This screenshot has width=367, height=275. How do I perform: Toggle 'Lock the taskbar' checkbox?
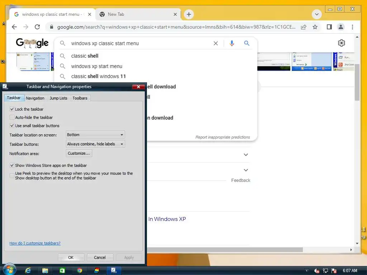coord(12,109)
